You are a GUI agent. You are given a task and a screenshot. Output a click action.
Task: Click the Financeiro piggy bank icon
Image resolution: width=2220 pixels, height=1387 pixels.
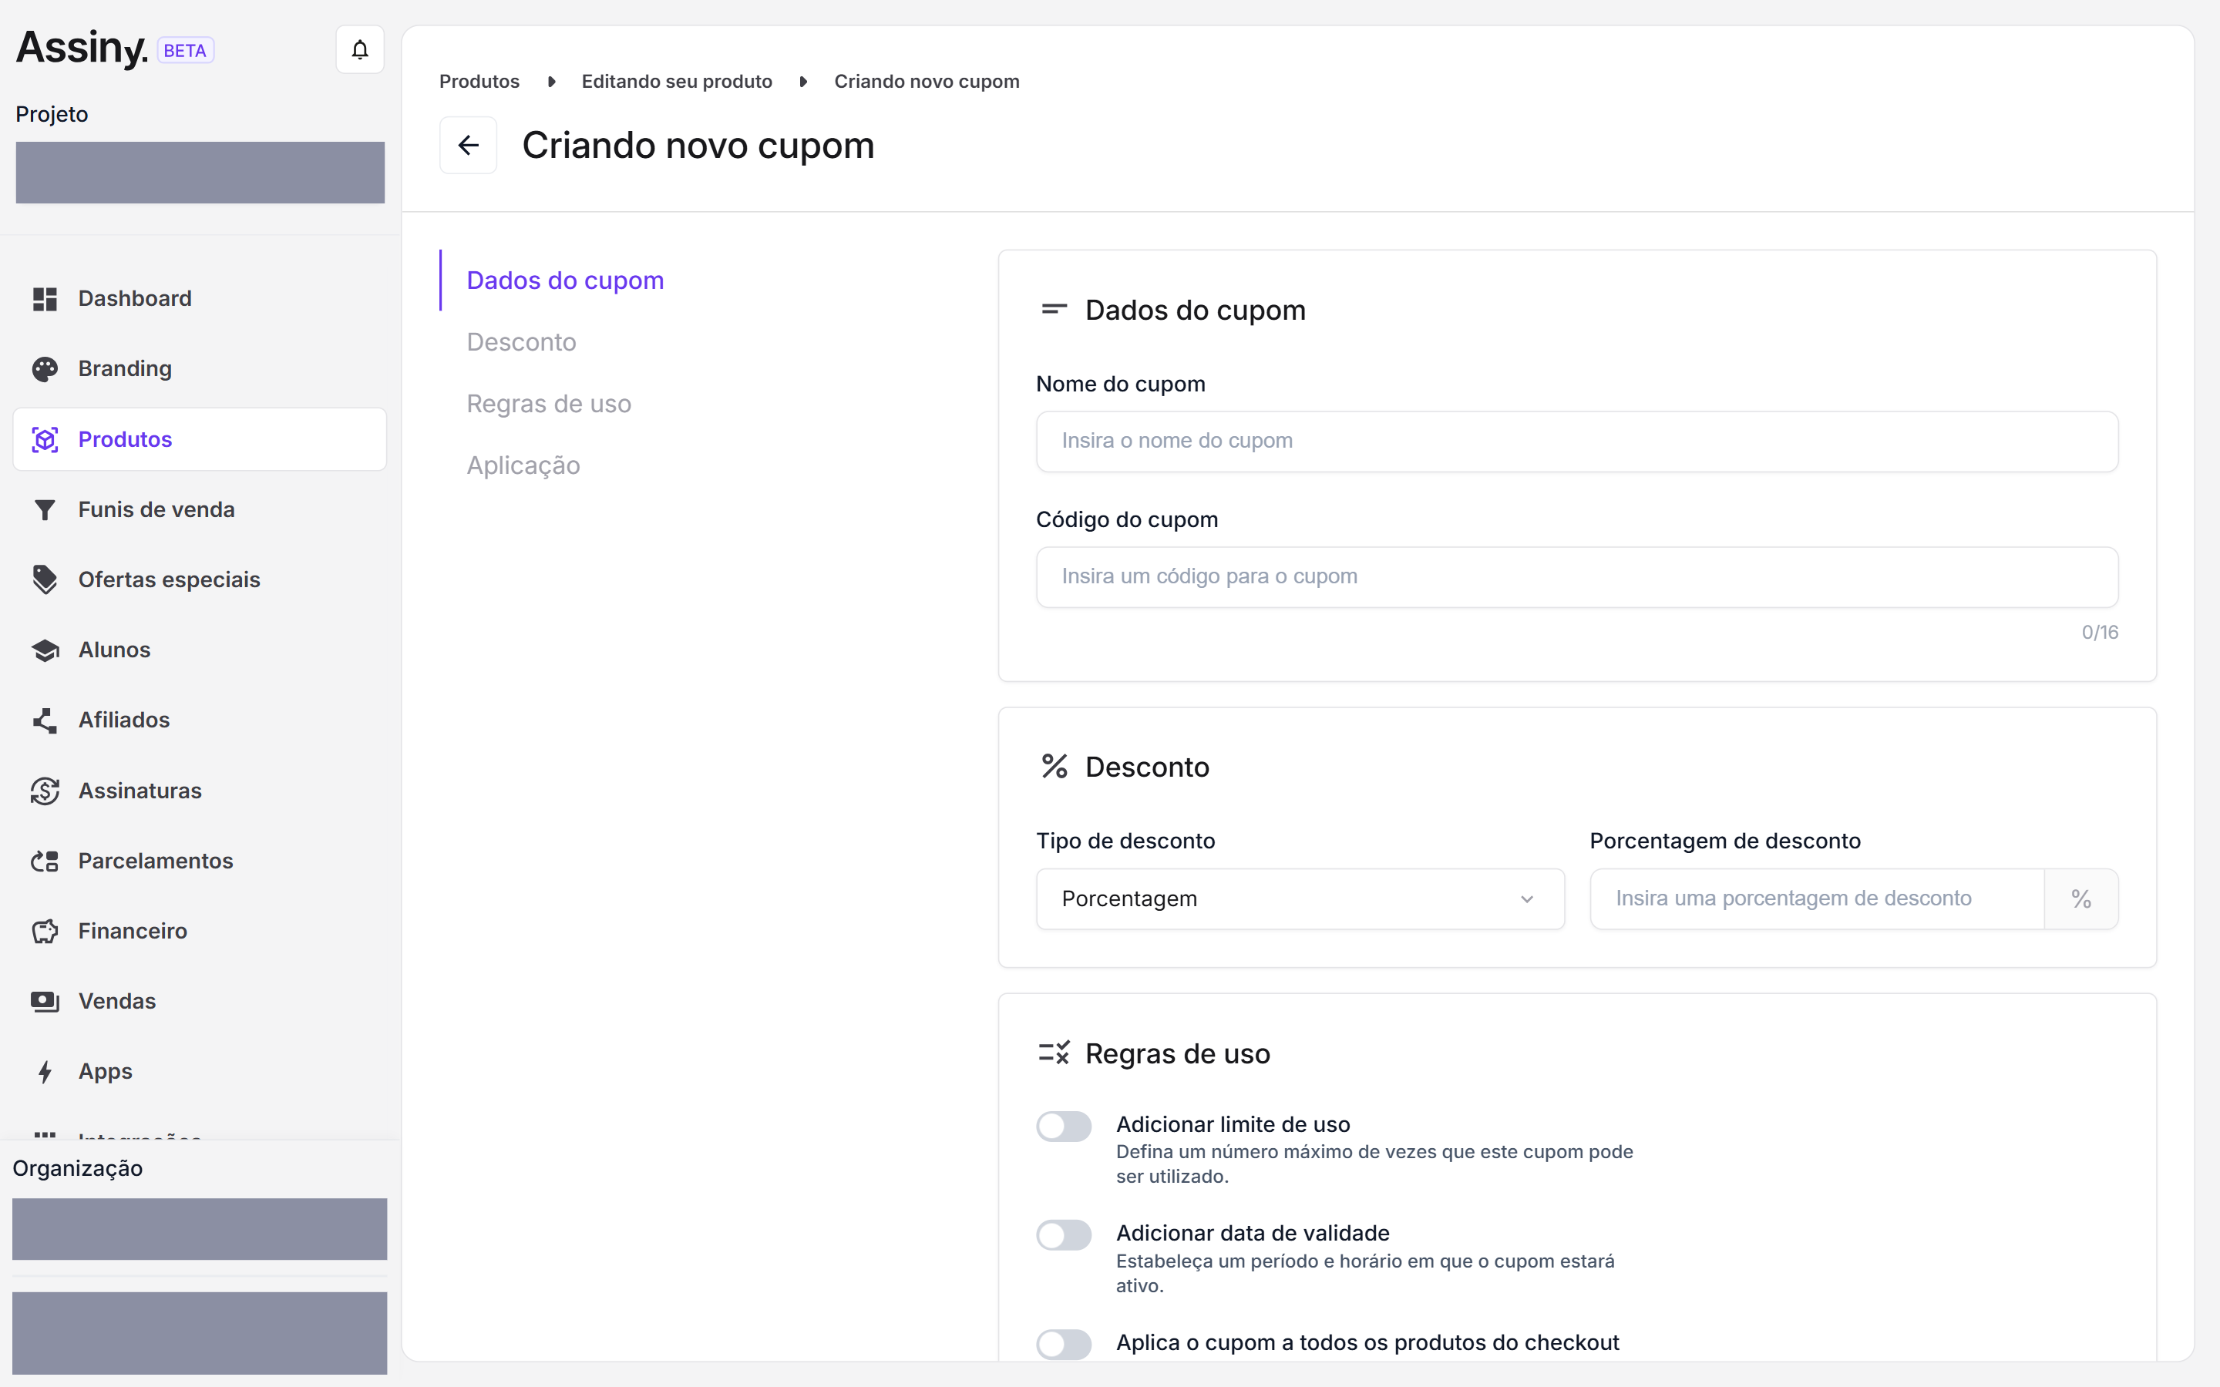(45, 931)
